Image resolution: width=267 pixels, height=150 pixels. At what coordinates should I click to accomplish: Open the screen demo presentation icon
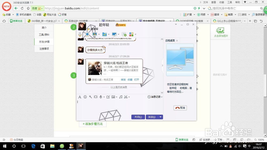95,34
